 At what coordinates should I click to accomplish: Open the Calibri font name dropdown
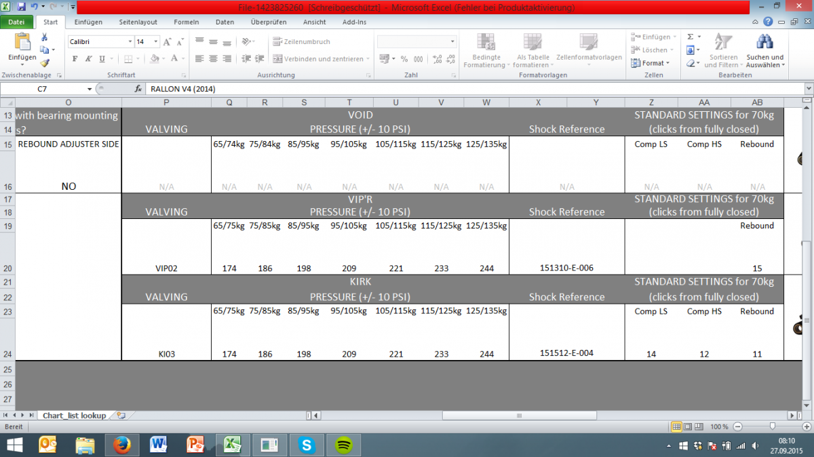[130, 42]
